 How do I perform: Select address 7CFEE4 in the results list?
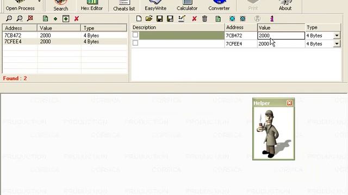tap(13, 42)
